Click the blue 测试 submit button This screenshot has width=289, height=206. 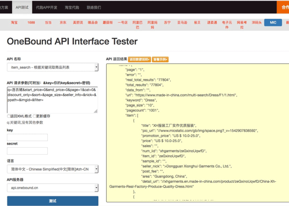point(53,201)
